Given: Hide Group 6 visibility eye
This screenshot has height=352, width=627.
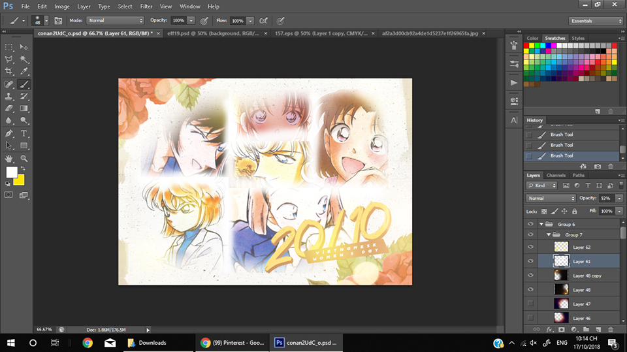Looking at the screenshot, I should pos(530,224).
